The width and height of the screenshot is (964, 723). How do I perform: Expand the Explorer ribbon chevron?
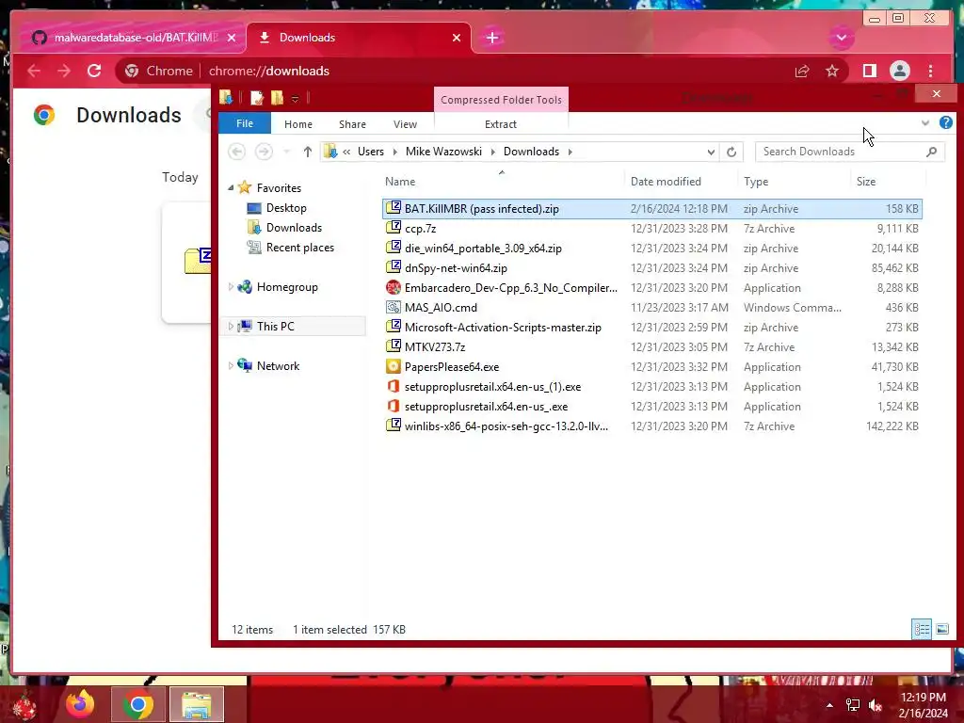click(924, 123)
